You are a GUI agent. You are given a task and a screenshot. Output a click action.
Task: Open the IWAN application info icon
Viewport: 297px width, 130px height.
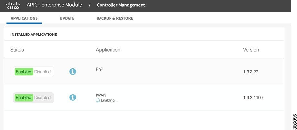pyautogui.click(x=73, y=97)
